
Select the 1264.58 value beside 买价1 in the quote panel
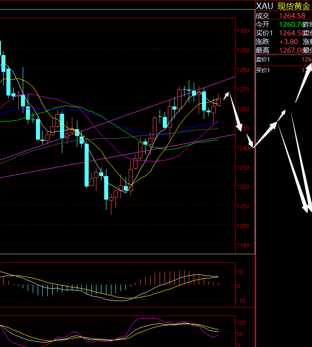(x=291, y=33)
